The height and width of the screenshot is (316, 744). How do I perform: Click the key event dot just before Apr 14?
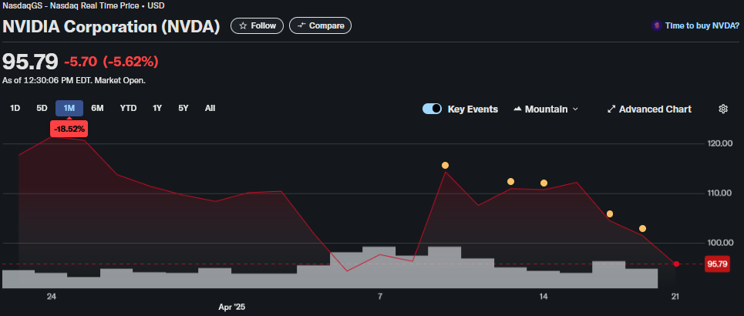coord(510,181)
